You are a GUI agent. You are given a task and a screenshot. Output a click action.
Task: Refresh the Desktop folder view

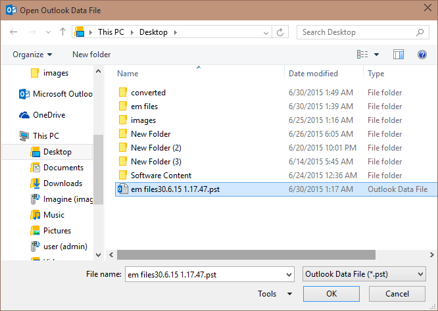pyautogui.click(x=280, y=32)
